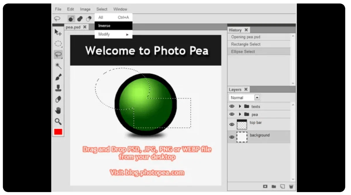Toggle visibility of the top bar layer

pos(232,124)
